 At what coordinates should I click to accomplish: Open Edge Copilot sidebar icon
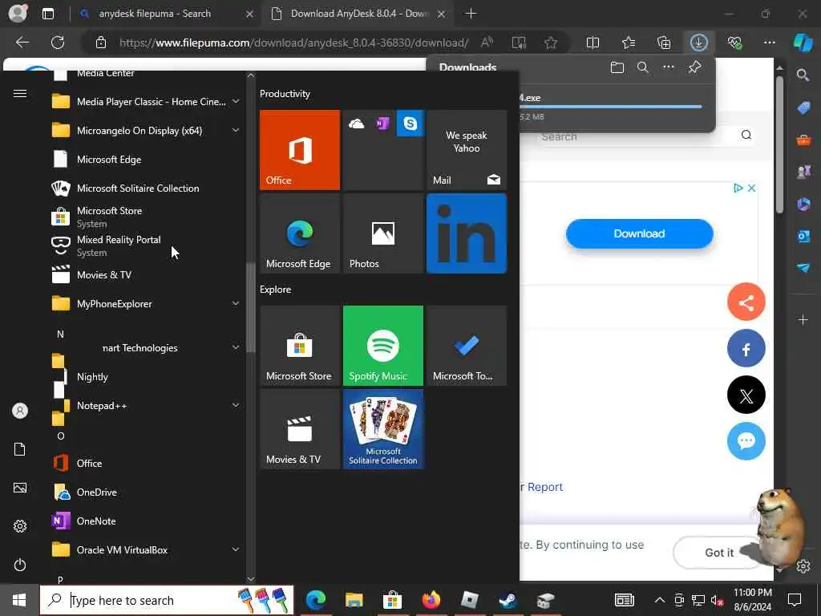(803, 43)
